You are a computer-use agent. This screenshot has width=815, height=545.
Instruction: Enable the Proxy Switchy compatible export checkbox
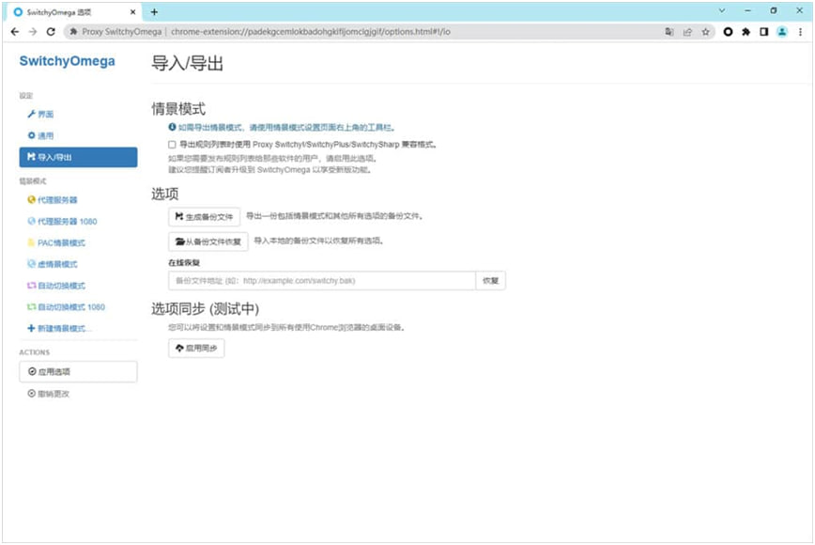pyautogui.click(x=172, y=145)
